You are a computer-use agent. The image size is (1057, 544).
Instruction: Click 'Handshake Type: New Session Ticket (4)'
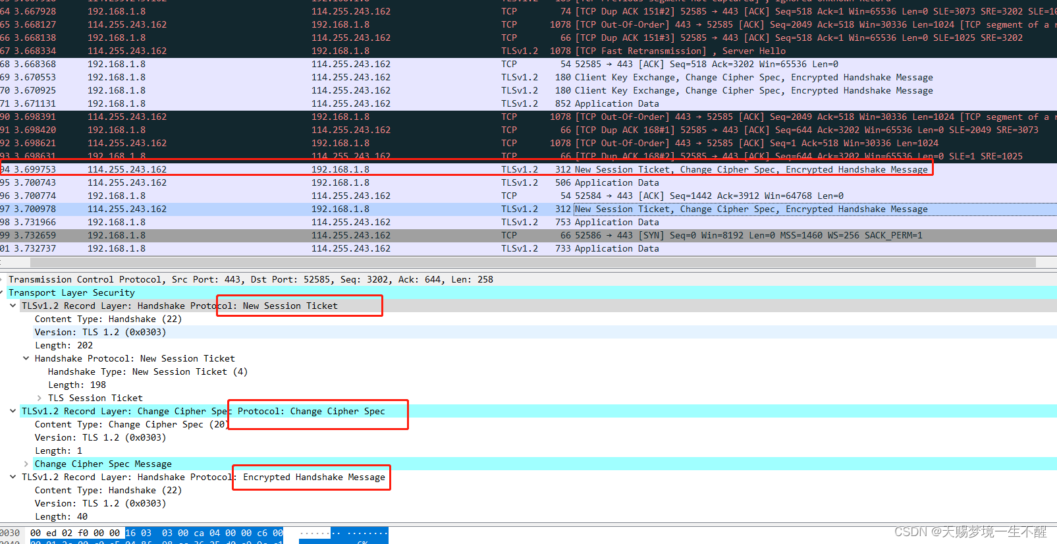pyautogui.click(x=148, y=371)
